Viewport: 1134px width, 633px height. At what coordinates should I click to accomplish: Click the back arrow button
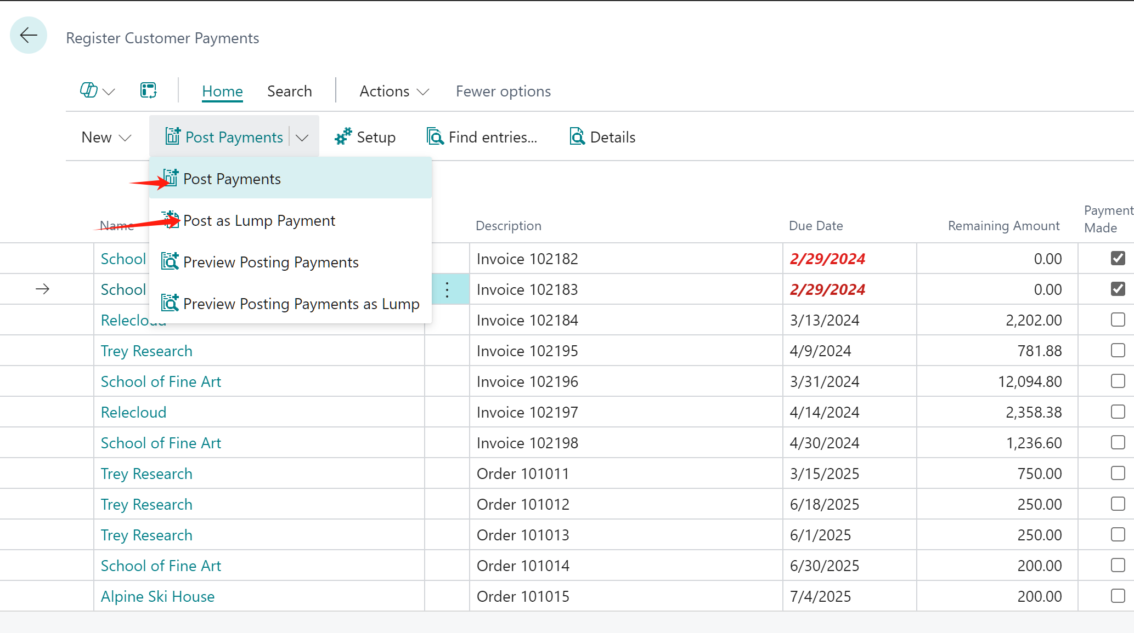[x=29, y=36]
